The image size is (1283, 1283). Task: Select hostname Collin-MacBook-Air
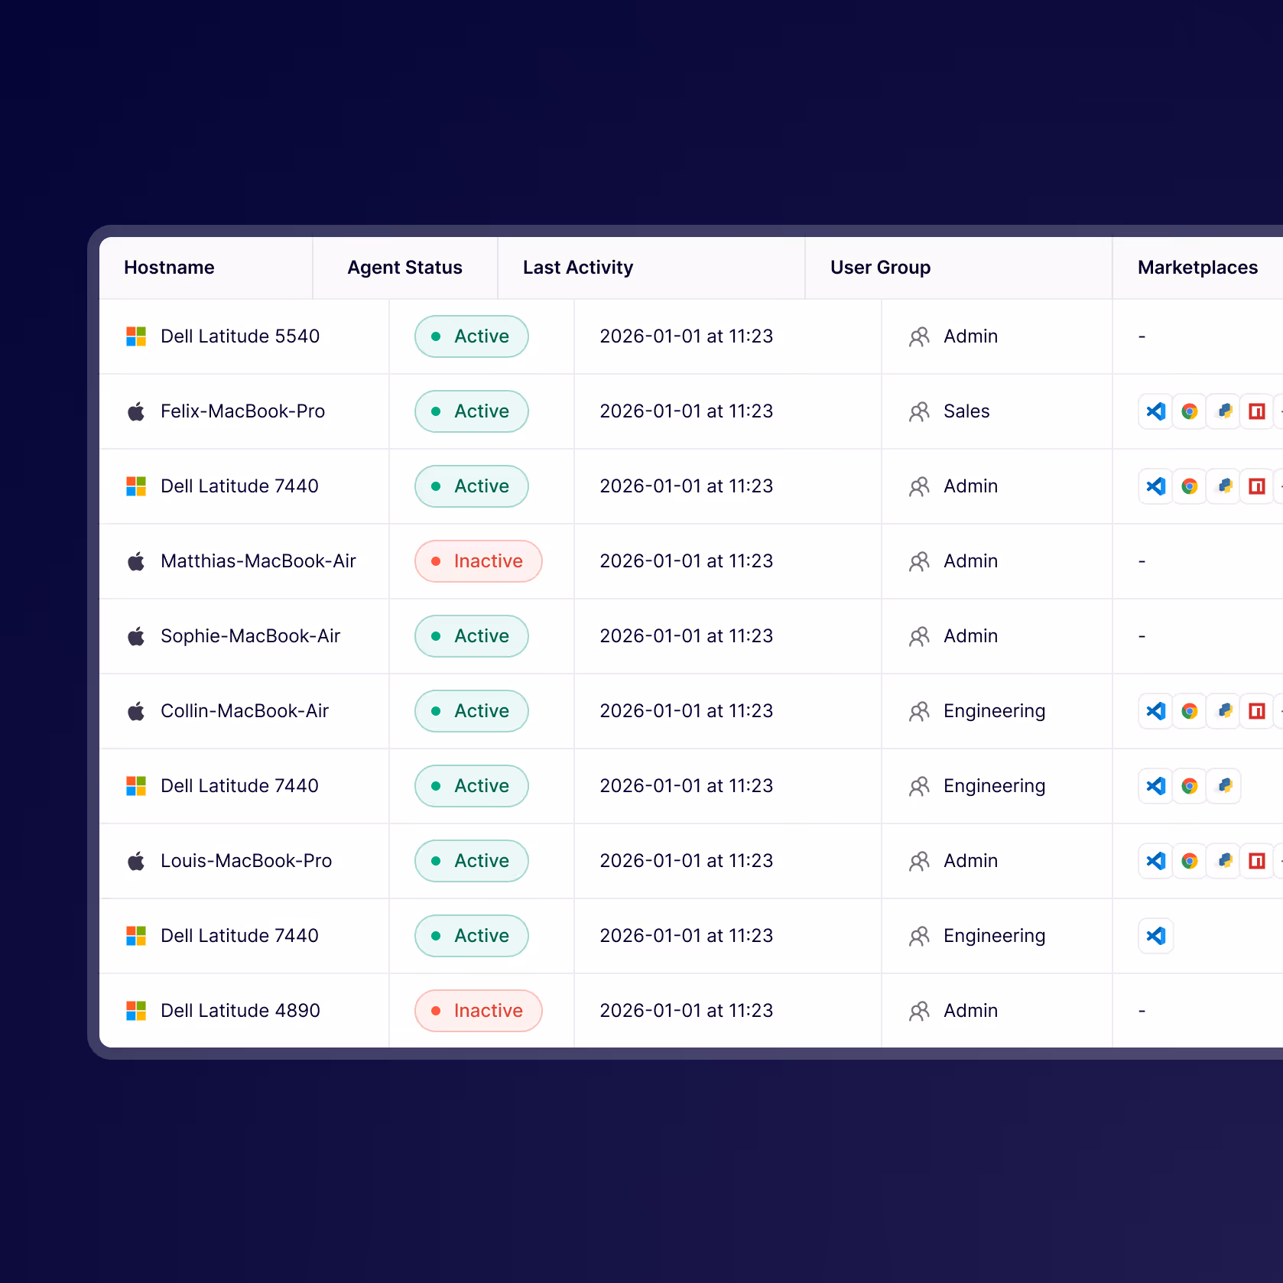point(245,711)
